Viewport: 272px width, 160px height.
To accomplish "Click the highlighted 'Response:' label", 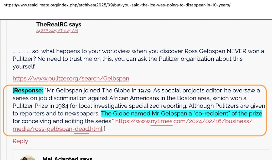I will click(29, 91).
